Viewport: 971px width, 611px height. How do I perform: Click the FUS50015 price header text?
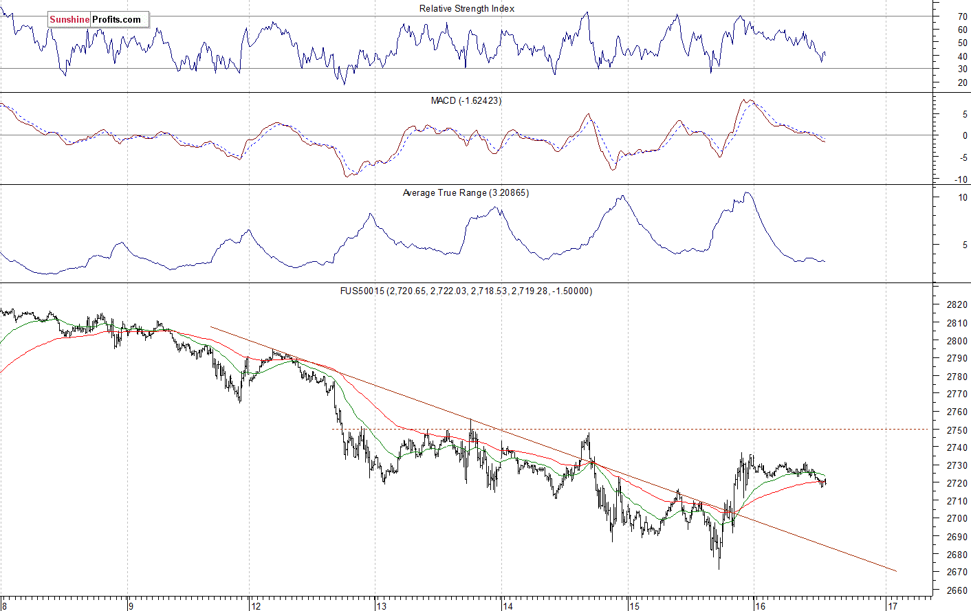point(466,291)
